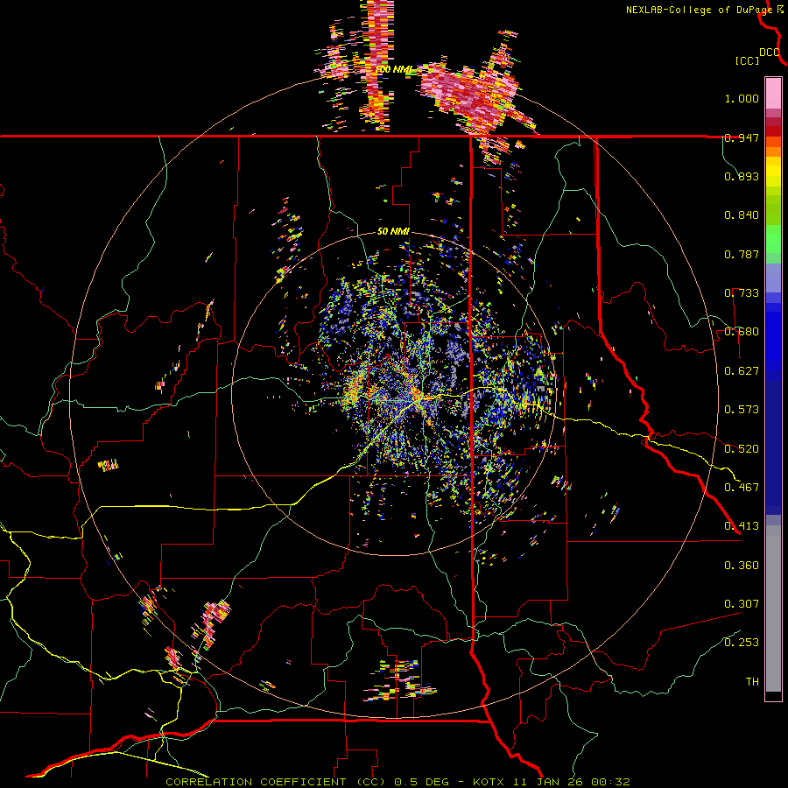Select the 0.307 scale value
The width and height of the screenshot is (788, 788).
coord(742,604)
